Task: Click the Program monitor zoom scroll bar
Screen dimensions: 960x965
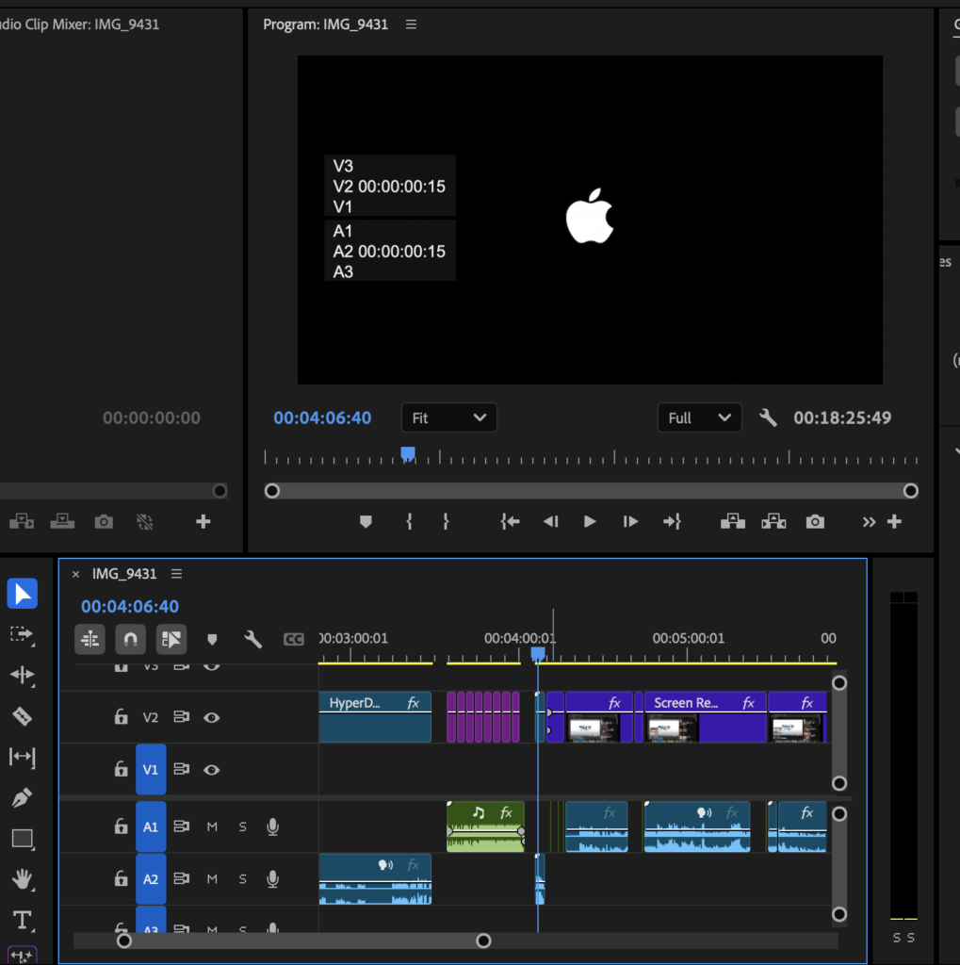Action: click(592, 490)
